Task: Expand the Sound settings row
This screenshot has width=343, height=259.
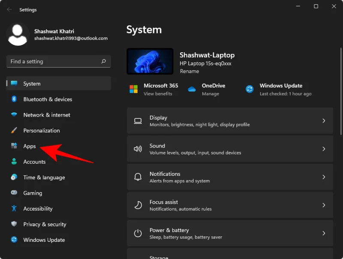Action: (231, 149)
